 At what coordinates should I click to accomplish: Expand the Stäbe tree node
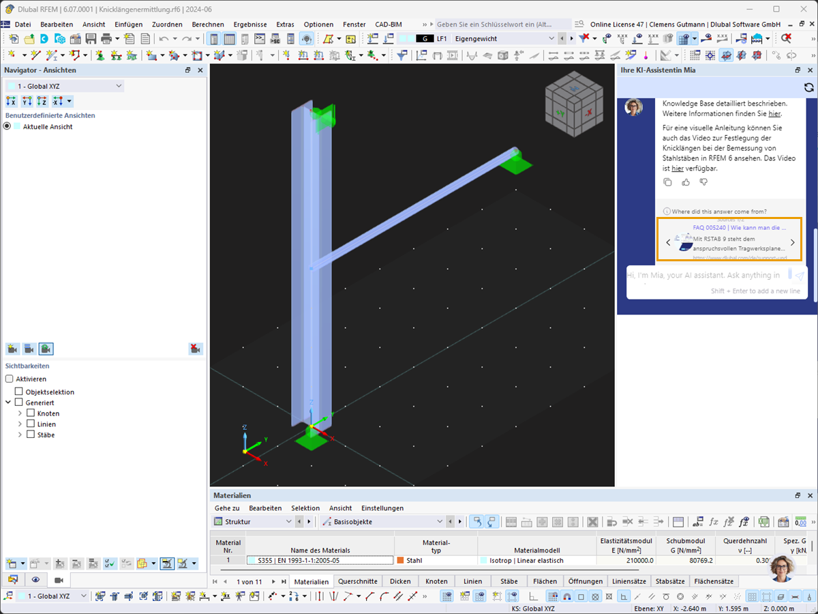click(x=19, y=435)
